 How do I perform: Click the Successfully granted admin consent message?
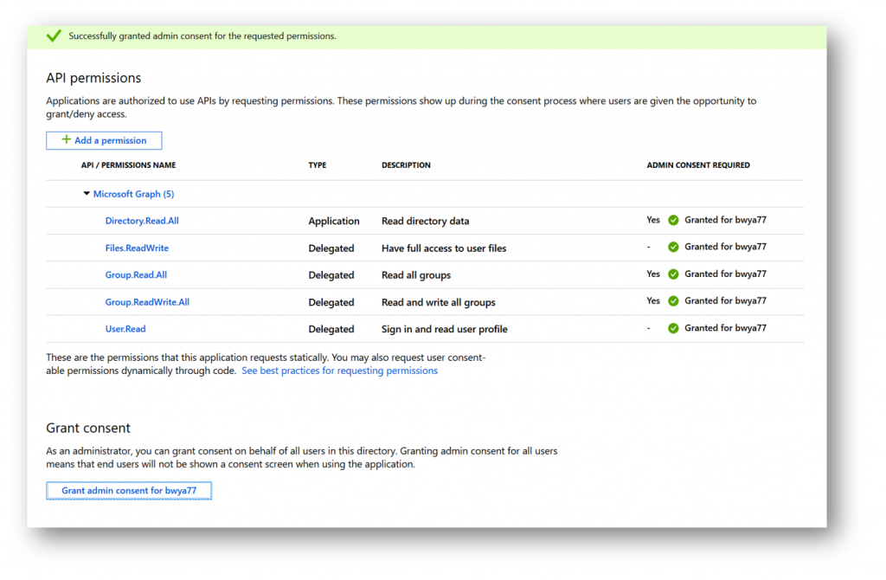click(x=202, y=36)
